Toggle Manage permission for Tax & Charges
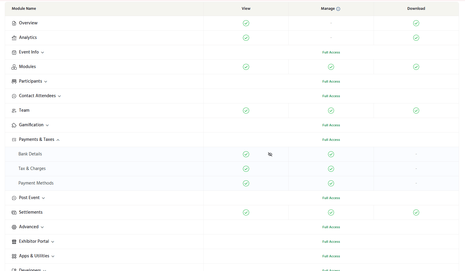The width and height of the screenshot is (465, 271). coord(331,169)
